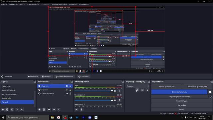
Task: Add a new scene with the plus icon
Action: coord(3,110)
